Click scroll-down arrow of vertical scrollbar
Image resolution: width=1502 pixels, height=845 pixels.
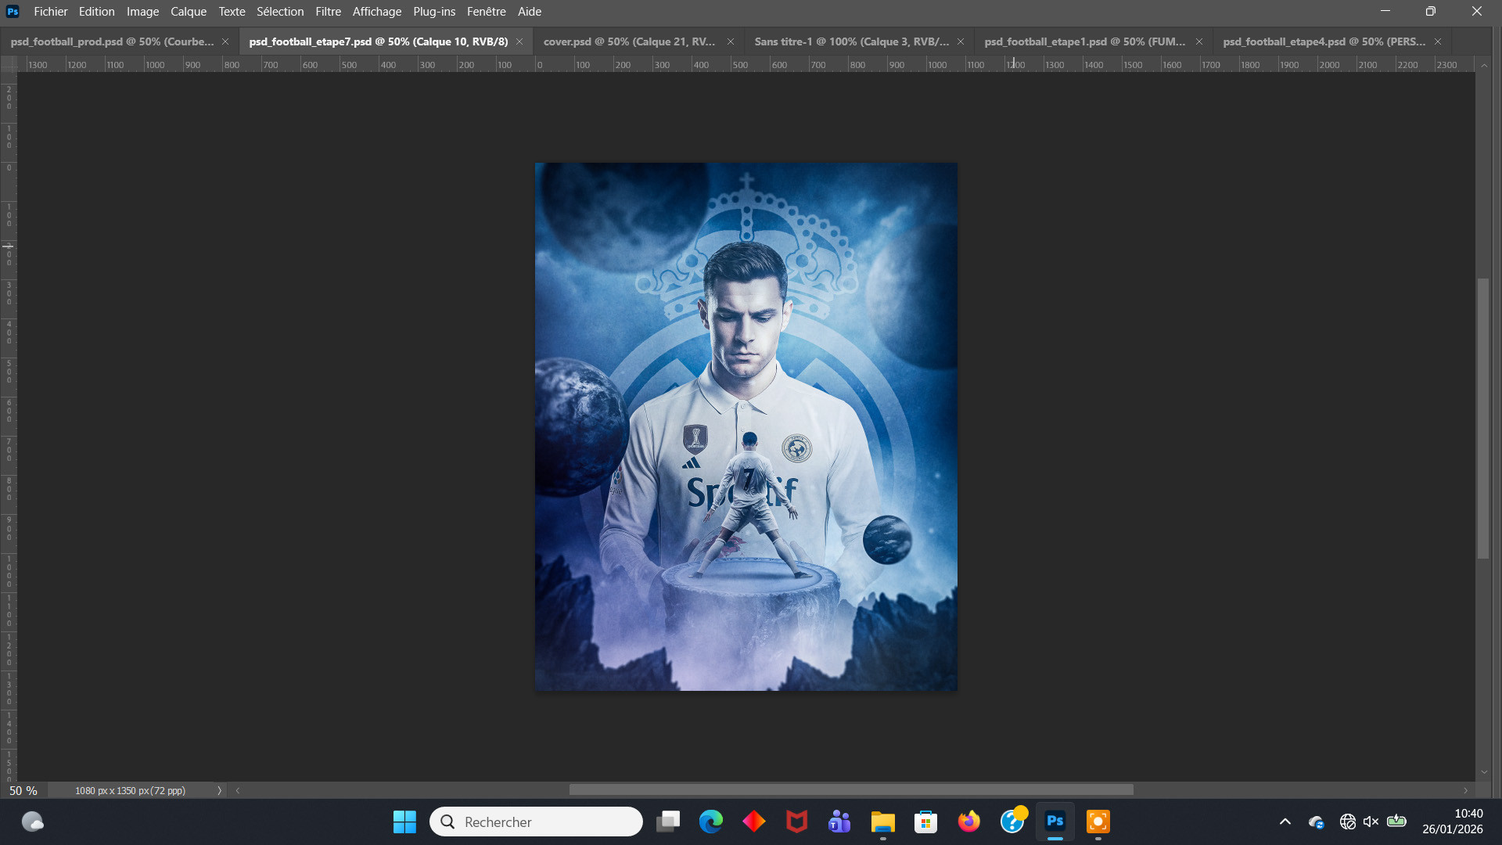pos(1484,772)
